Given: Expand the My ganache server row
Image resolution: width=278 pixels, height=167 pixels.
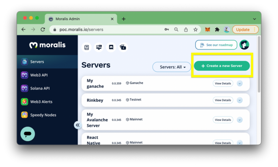Looking at the screenshot, I should pyautogui.click(x=240, y=83).
